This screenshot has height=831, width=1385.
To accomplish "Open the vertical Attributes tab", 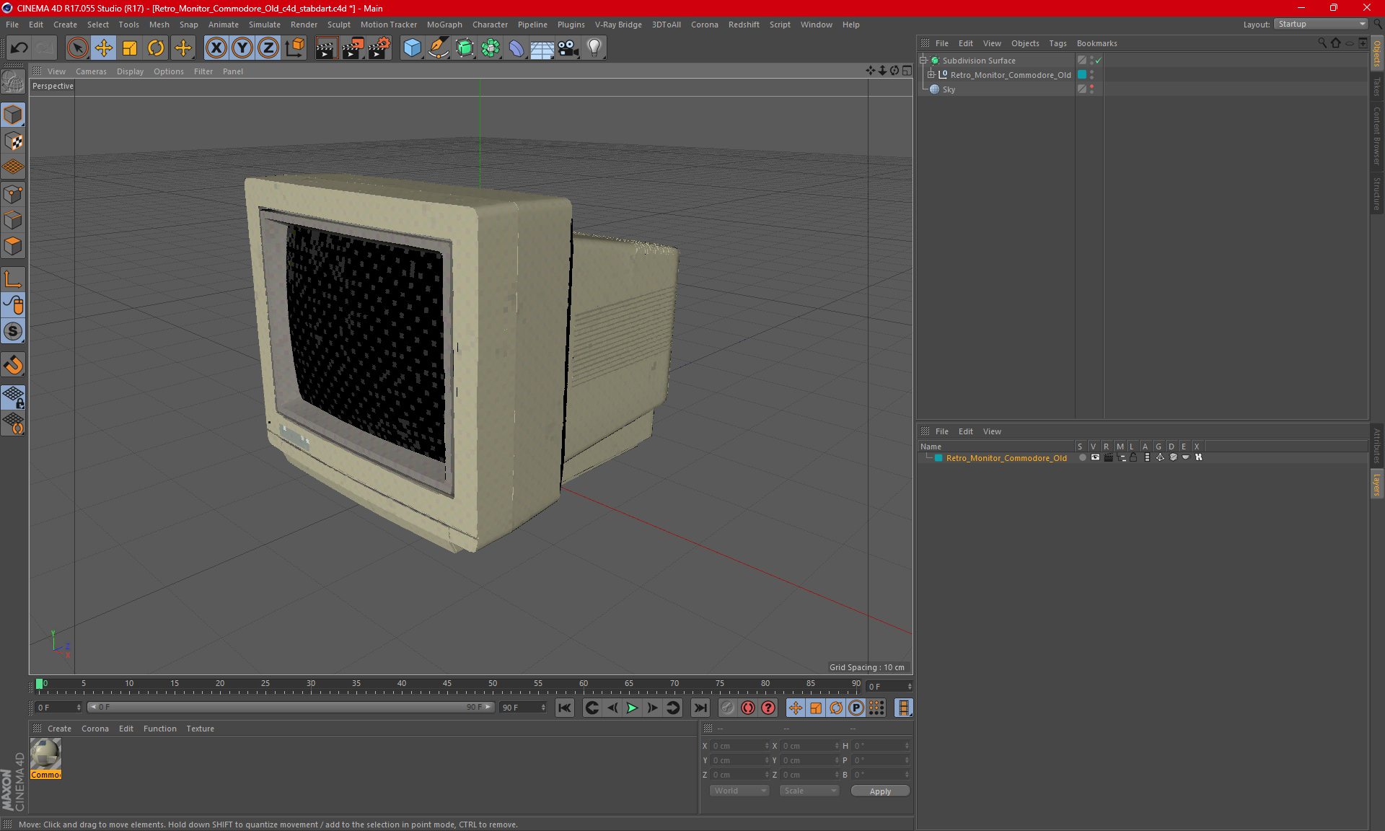I will click(1377, 445).
